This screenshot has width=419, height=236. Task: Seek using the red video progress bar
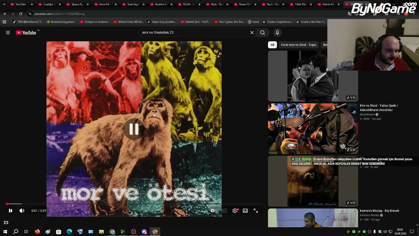(134, 204)
